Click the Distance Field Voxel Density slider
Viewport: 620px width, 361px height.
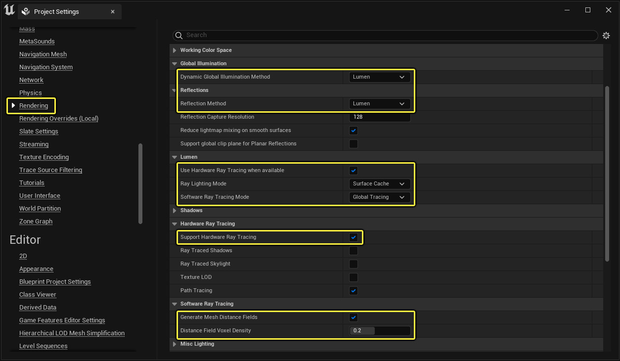coord(379,330)
